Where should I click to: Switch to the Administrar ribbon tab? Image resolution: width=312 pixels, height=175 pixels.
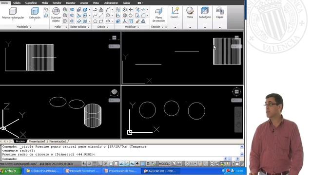[111, 3]
